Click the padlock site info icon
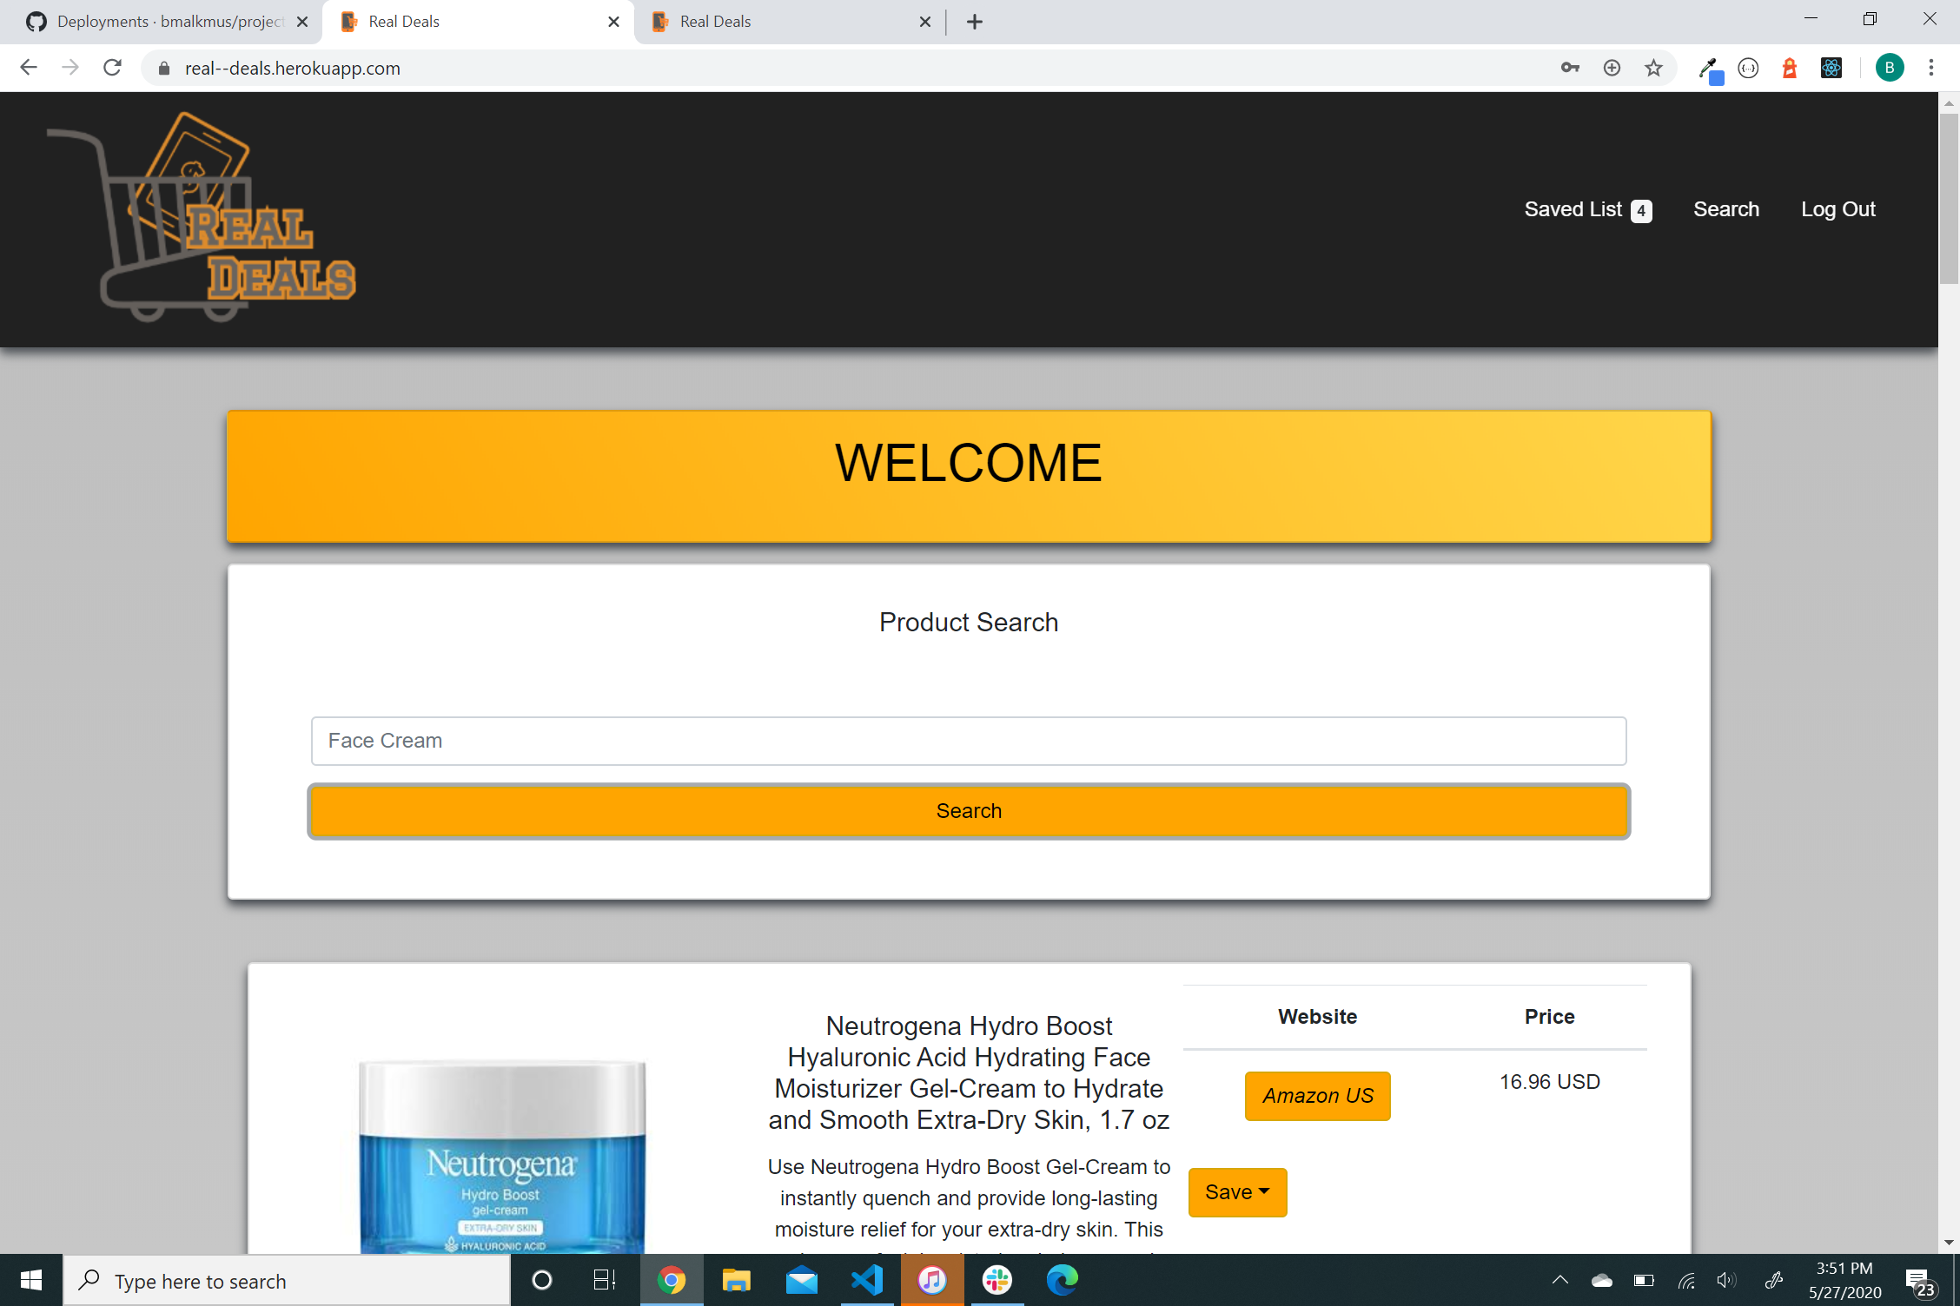 click(x=163, y=69)
